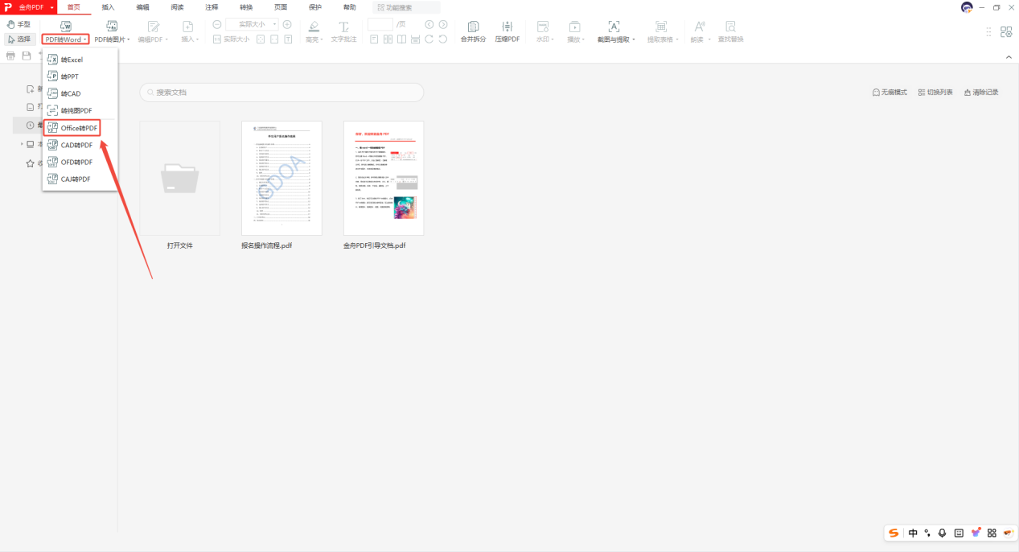
Task: Open the 报名操作流程.pdf thumbnail
Action: tap(281, 178)
